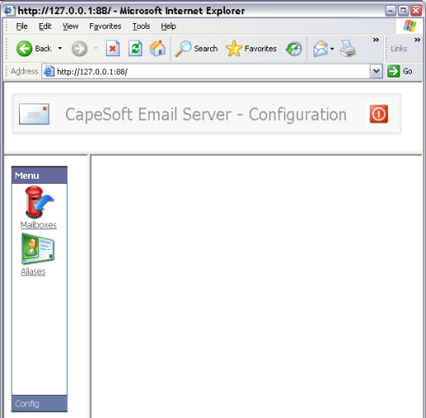Expand the Links bar chevron
Viewport: 426px width, 418px height.
point(417,40)
